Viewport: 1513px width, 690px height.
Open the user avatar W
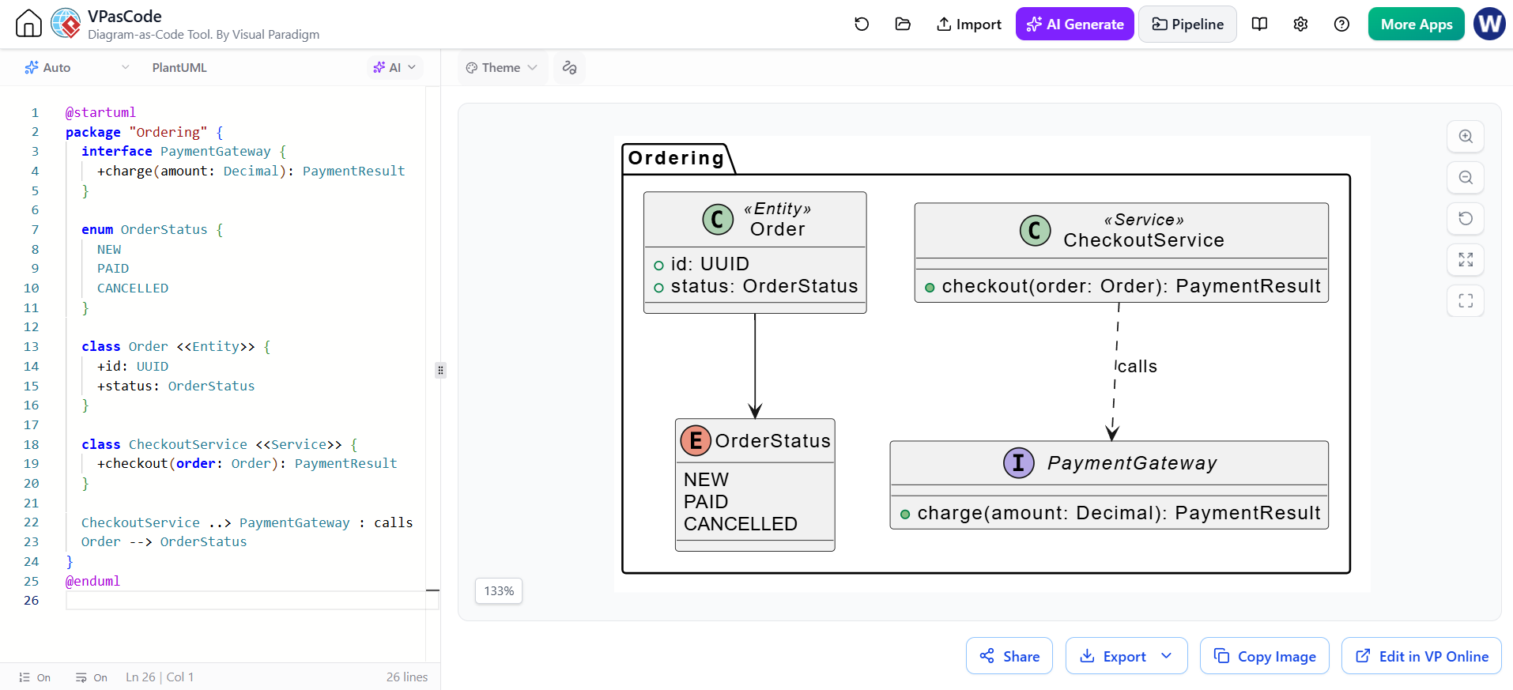pyautogui.click(x=1489, y=24)
